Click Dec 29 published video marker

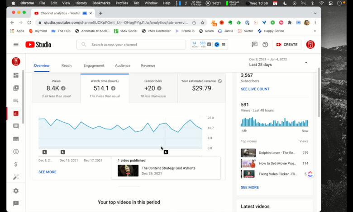click(x=166, y=152)
